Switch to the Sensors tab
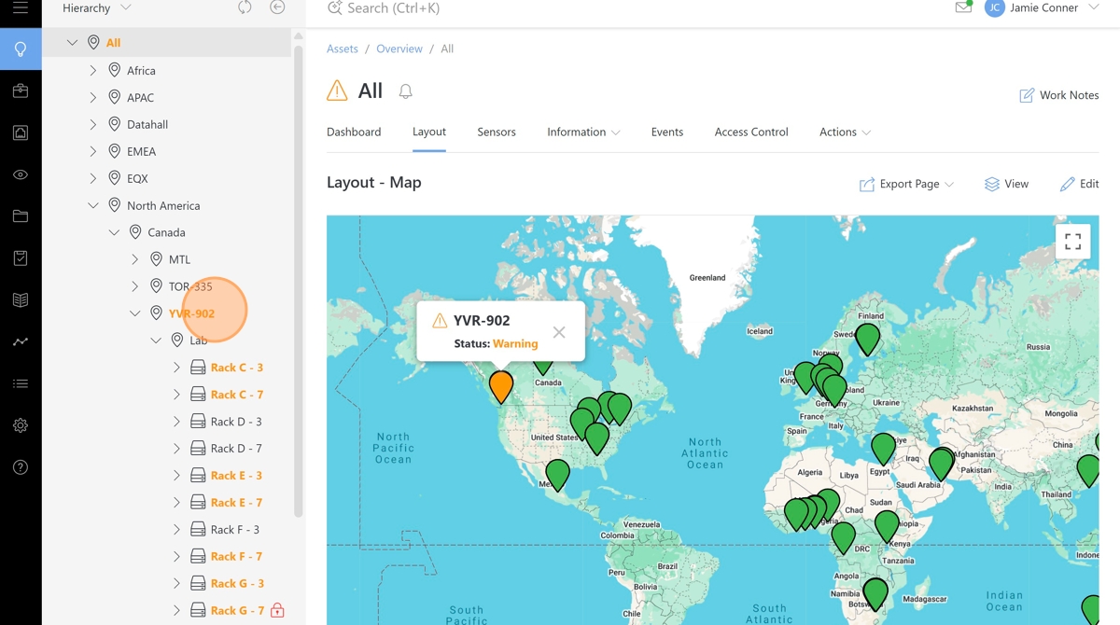Screen dimensions: 1120x625 496,132
